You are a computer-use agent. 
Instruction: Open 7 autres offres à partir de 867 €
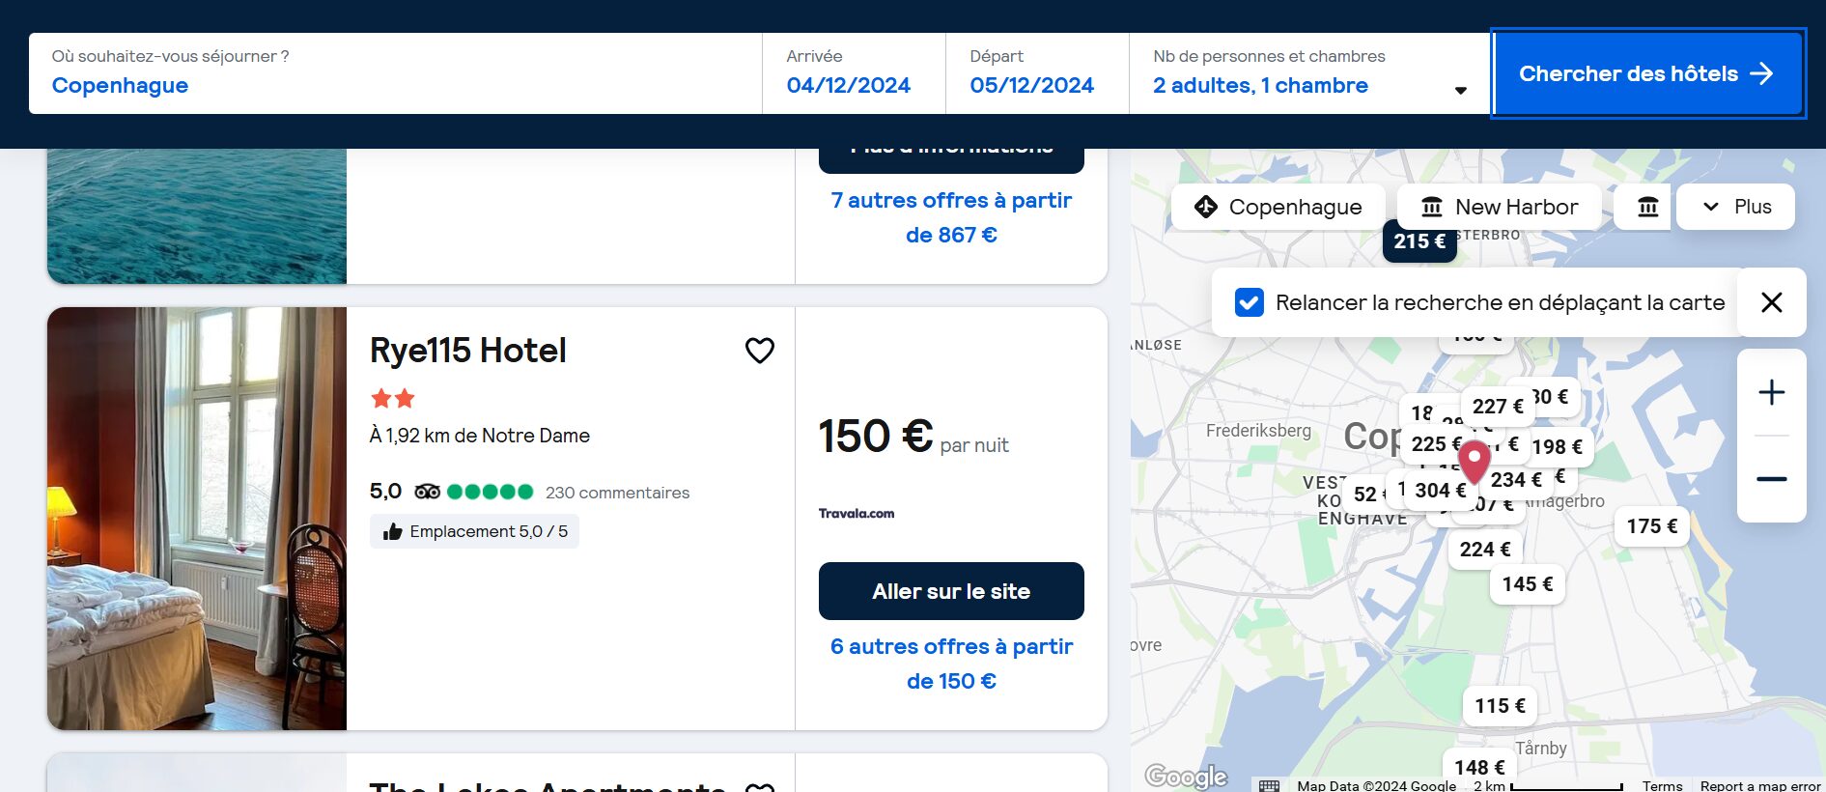[x=951, y=217]
